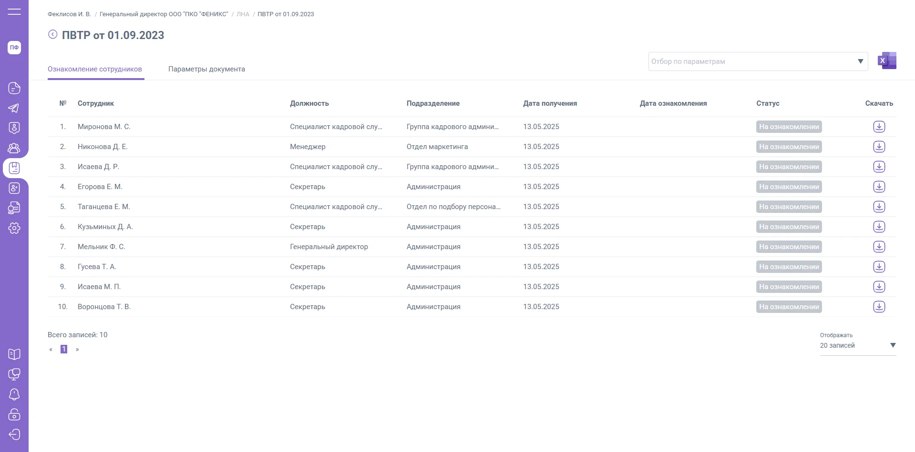Open the settings gear in sidebar
The image size is (915, 452).
(14, 228)
